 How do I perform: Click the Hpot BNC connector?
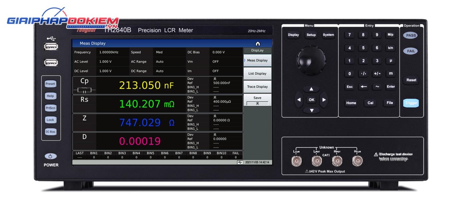tap(337, 161)
